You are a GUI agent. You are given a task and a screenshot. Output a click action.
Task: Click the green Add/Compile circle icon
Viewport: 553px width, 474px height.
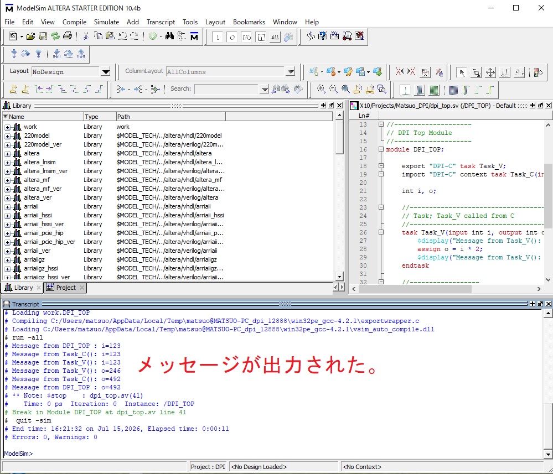153,36
